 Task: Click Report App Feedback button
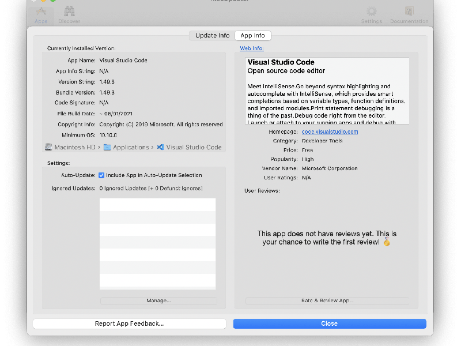pyautogui.click(x=129, y=324)
